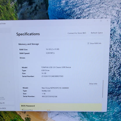
Task: Click the RAM Size value 16 GB
Action: pyautogui.click(x=52, y=49)
